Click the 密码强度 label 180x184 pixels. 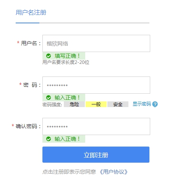tap(52, 104)
